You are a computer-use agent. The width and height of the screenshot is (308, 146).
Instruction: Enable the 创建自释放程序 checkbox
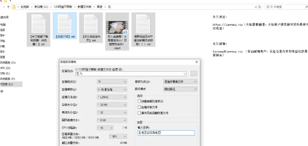139,101
